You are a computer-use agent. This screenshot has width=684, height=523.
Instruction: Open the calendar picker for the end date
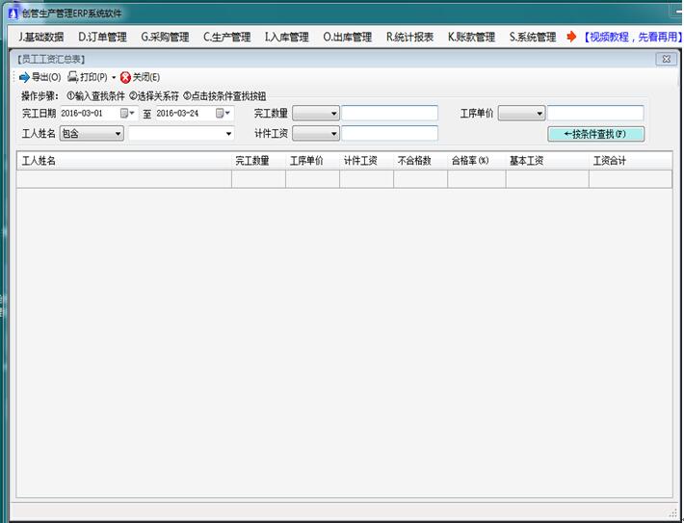point(221,114)
